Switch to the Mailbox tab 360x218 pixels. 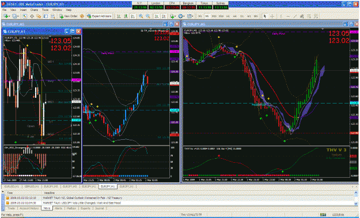click(x=71, y=208)
